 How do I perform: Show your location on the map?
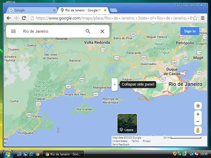click(x=198, y=106)
